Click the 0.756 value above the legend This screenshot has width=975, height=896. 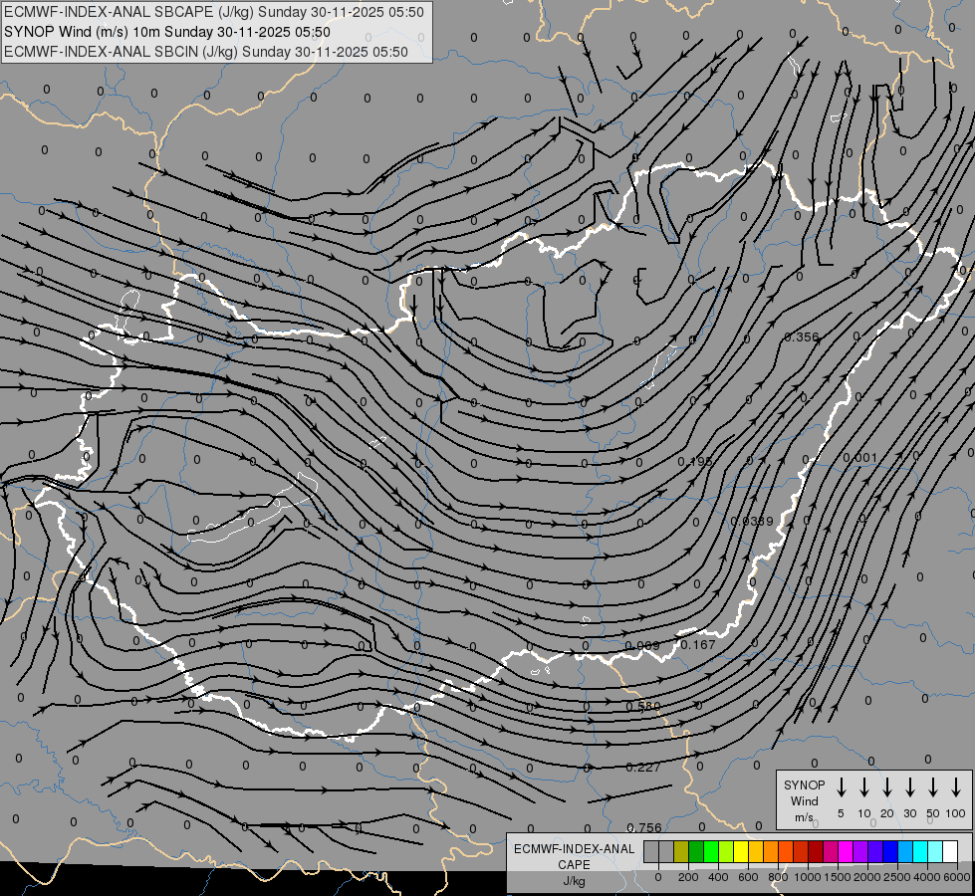click(x=644, y=827)
